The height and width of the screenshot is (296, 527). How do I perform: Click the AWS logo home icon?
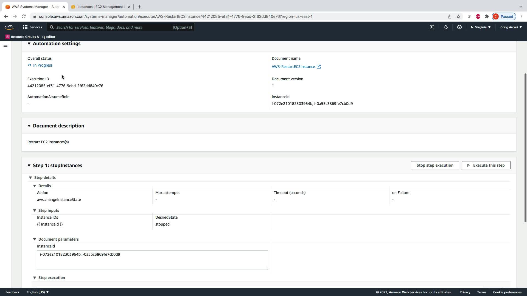coord(9,27)
